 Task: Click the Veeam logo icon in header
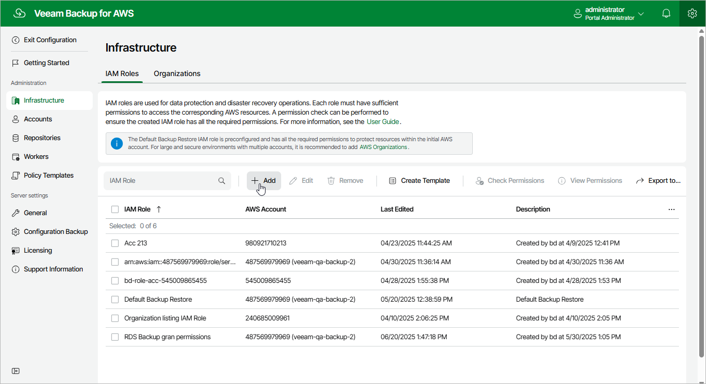tap(20, 14)
